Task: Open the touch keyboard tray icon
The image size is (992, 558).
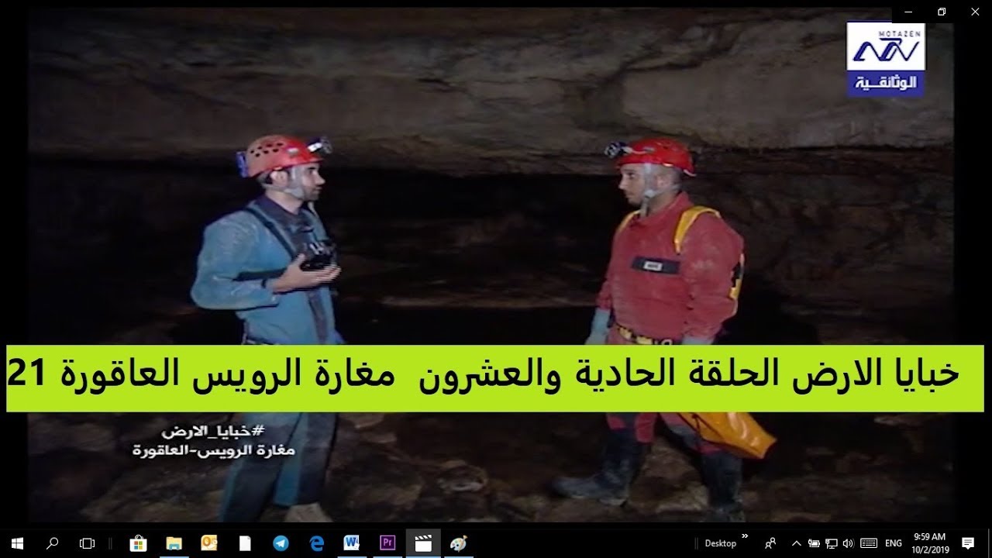Action: click(x=869, y=543)
